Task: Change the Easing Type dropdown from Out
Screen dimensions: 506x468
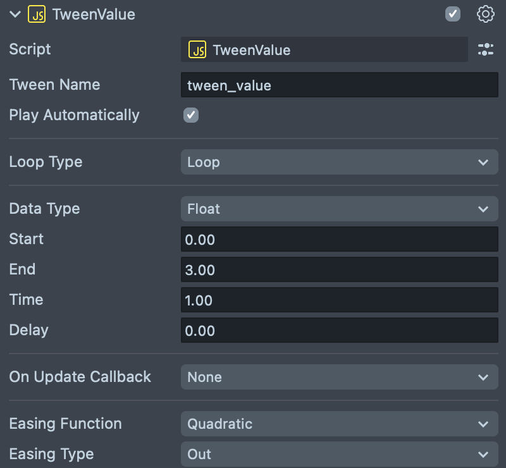Action: (x=339, y=454)
